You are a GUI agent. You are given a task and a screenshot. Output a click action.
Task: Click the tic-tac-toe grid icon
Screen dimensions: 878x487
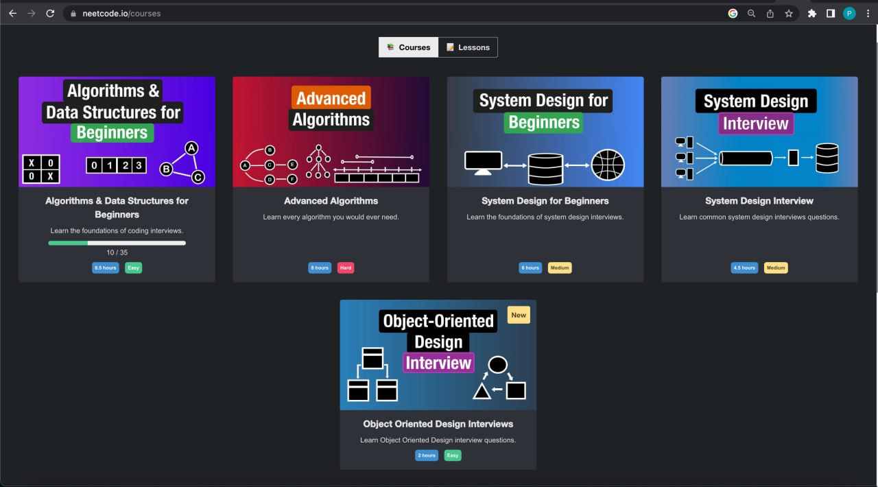coord(41,169)
